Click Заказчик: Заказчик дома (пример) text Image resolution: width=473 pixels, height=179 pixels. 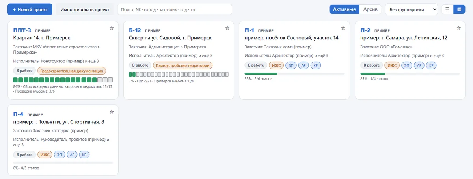[x=278, y=47]
